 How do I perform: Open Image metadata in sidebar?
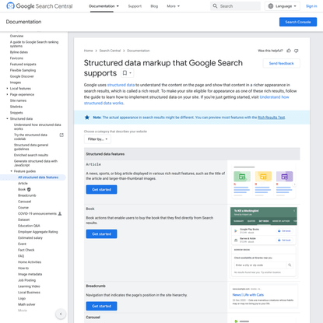[x=30, y=274]
